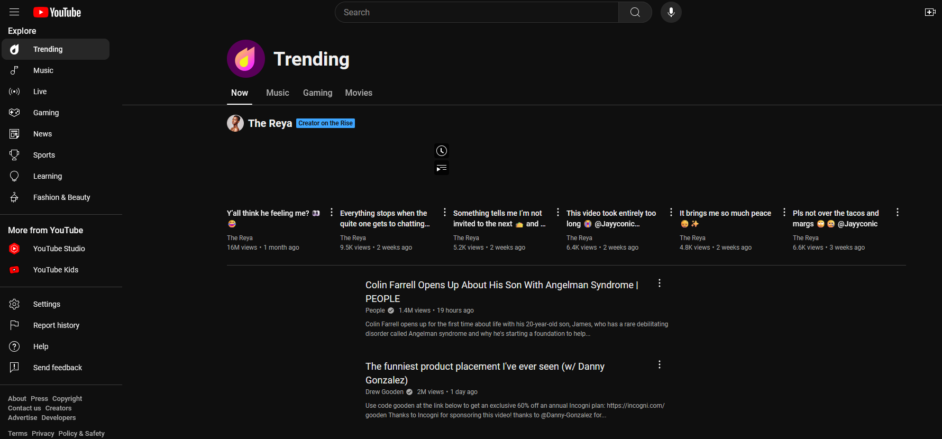The width and height of the screenshot is (942, 439).
Task: Open the Creators footer link
Action: click(x=58, y=408)
